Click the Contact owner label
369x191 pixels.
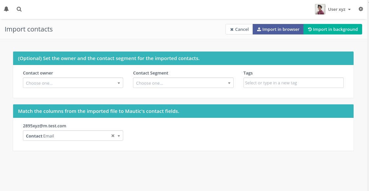[38, 73]
